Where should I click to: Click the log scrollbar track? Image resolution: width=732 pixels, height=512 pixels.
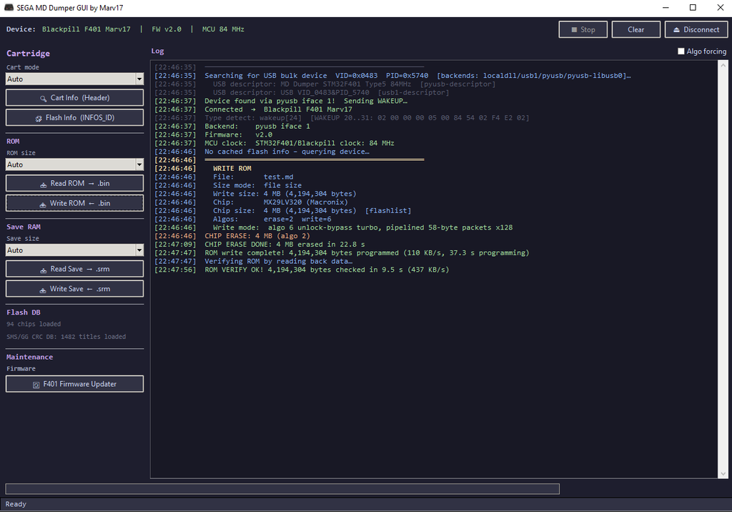(723, 269)
